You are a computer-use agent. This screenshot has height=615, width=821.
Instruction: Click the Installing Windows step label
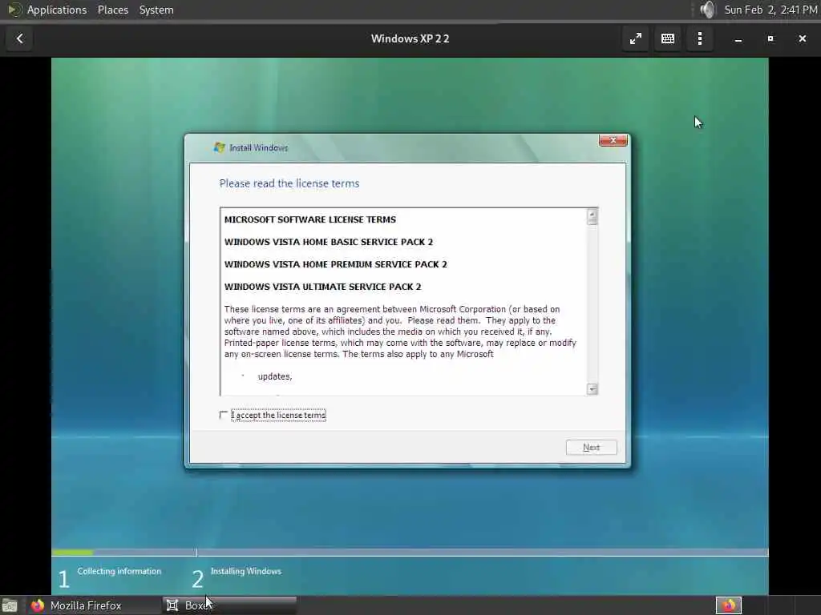coord(246,571)
